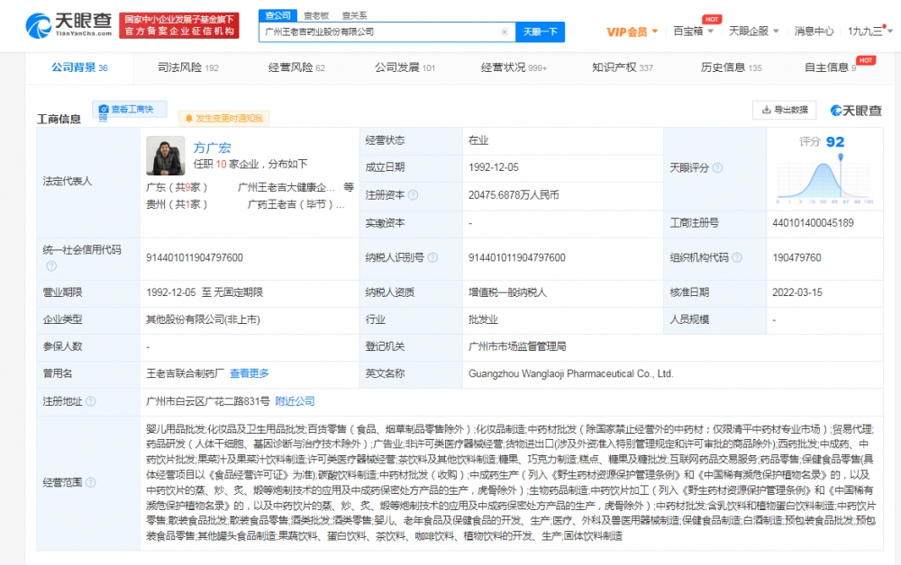Switch to 查关系 search tab

click(354, 15)
